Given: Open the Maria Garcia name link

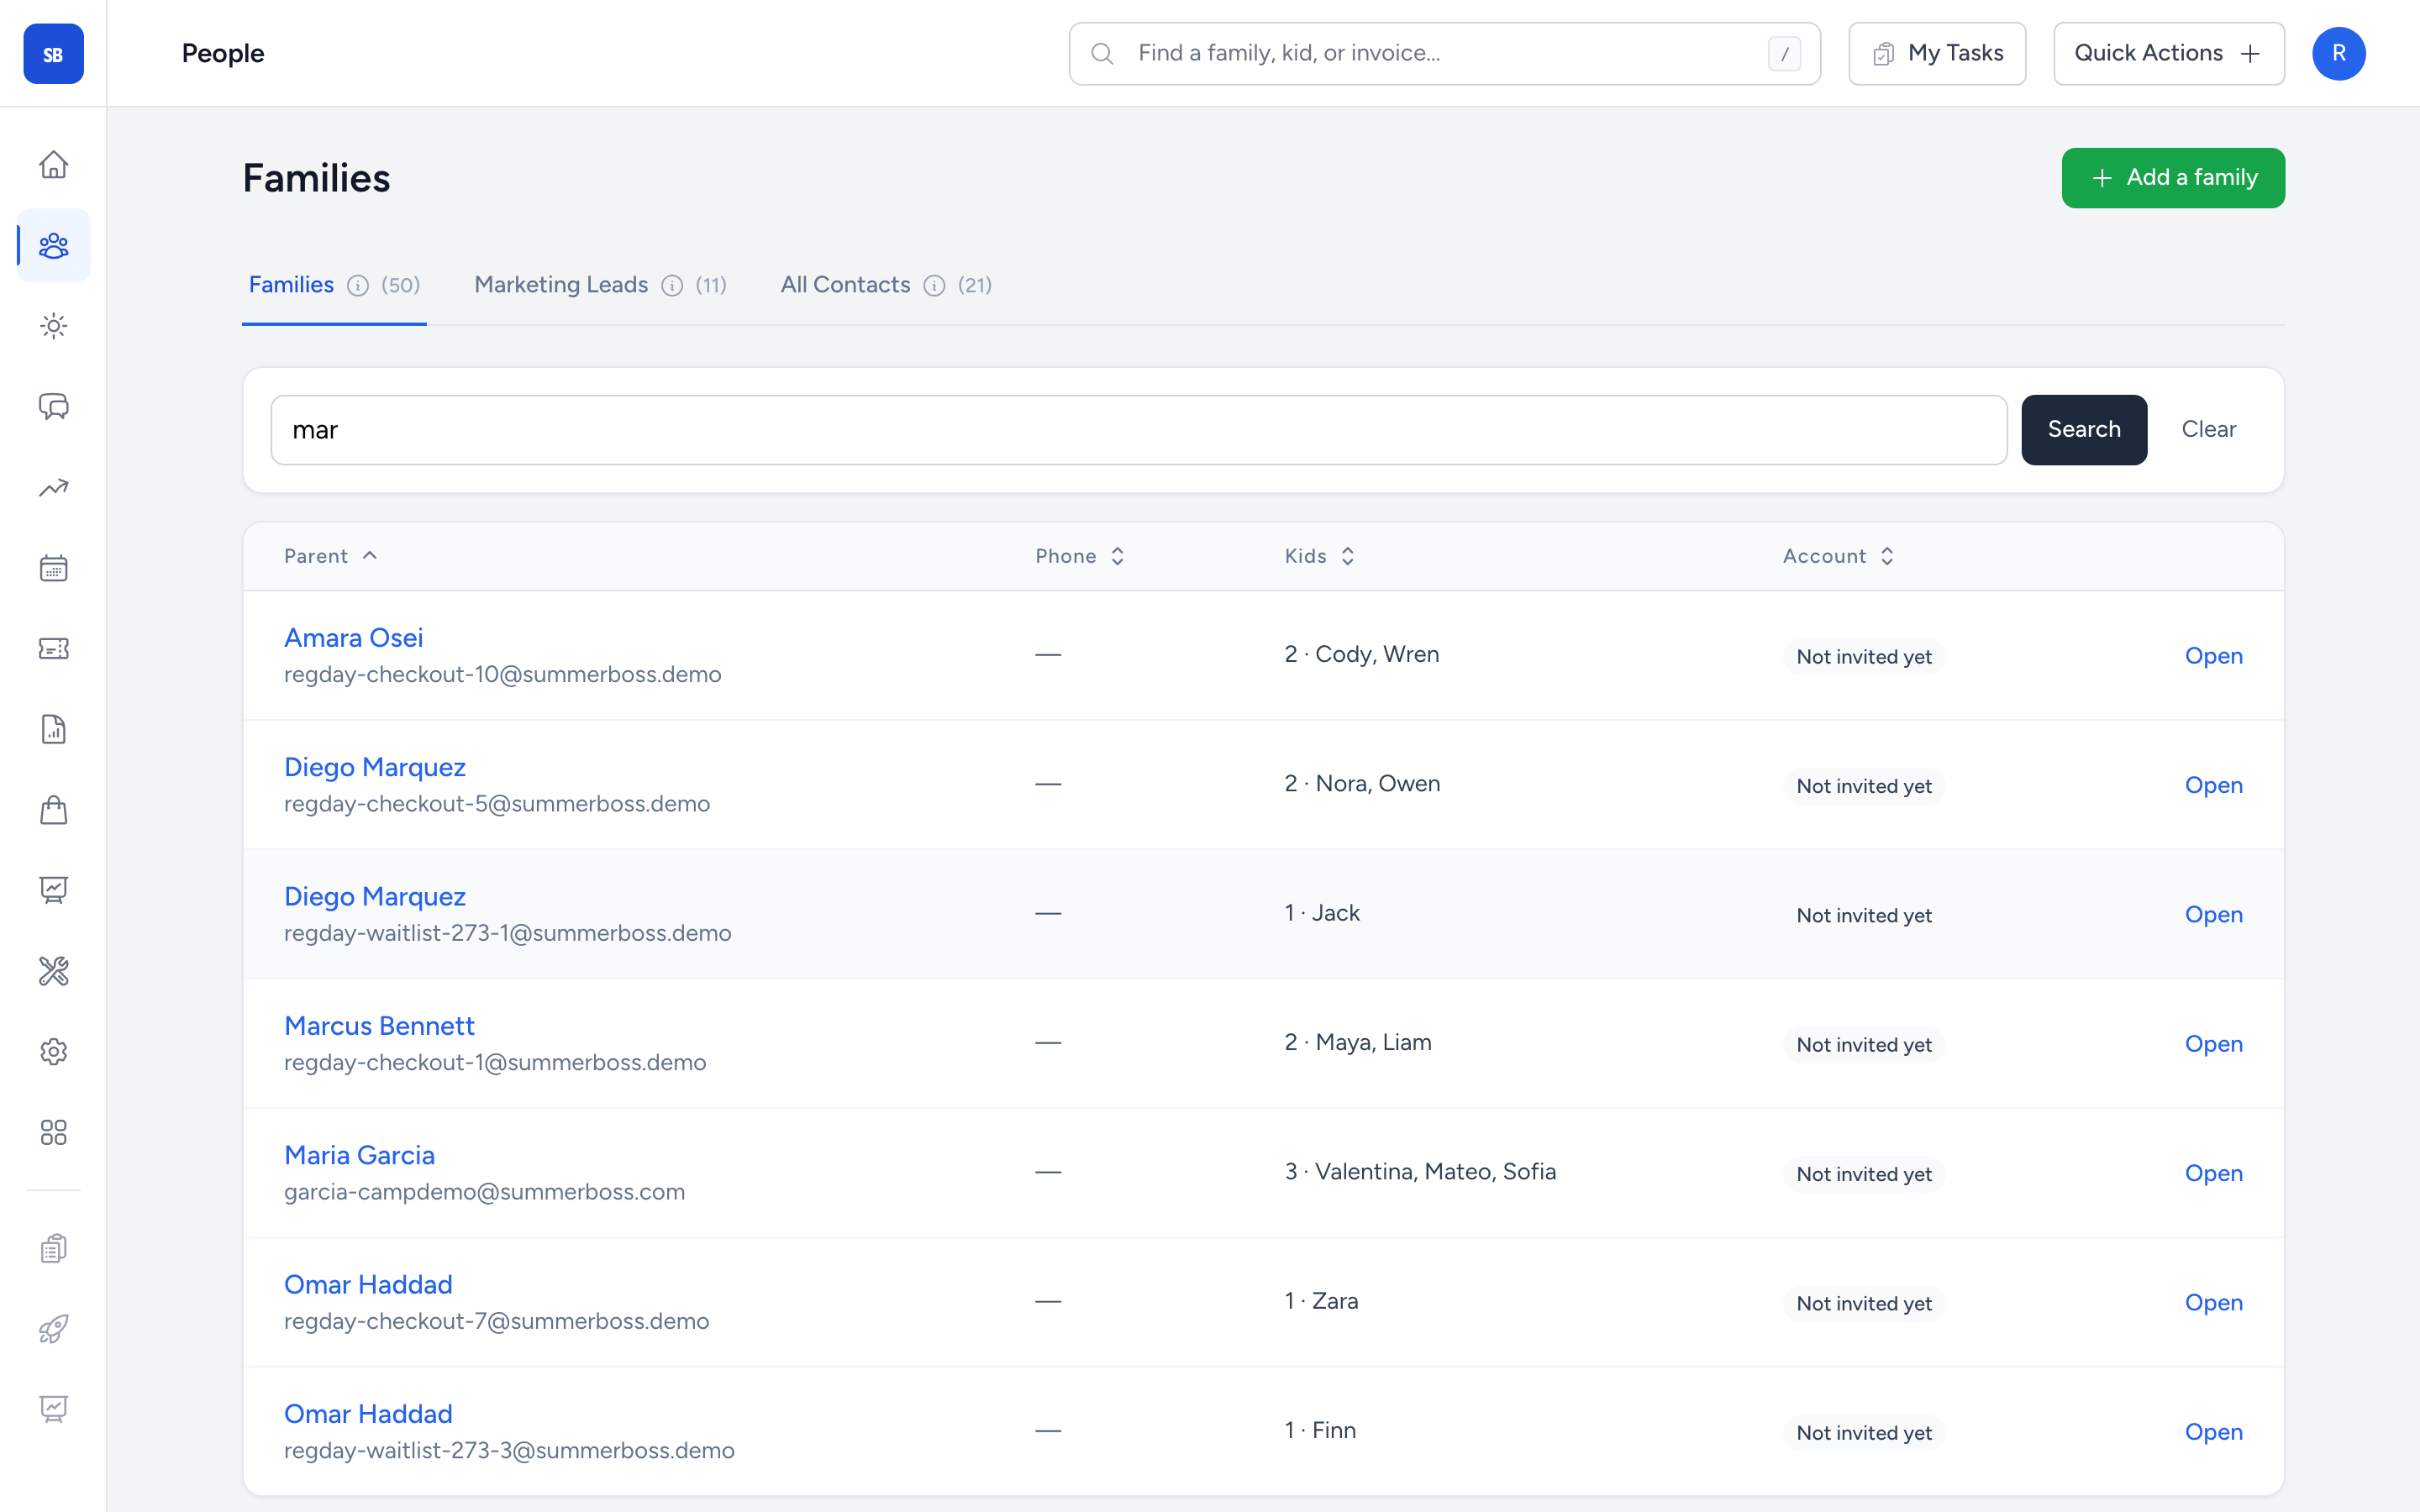Looking at the screenshot, I should point(359,1155).
